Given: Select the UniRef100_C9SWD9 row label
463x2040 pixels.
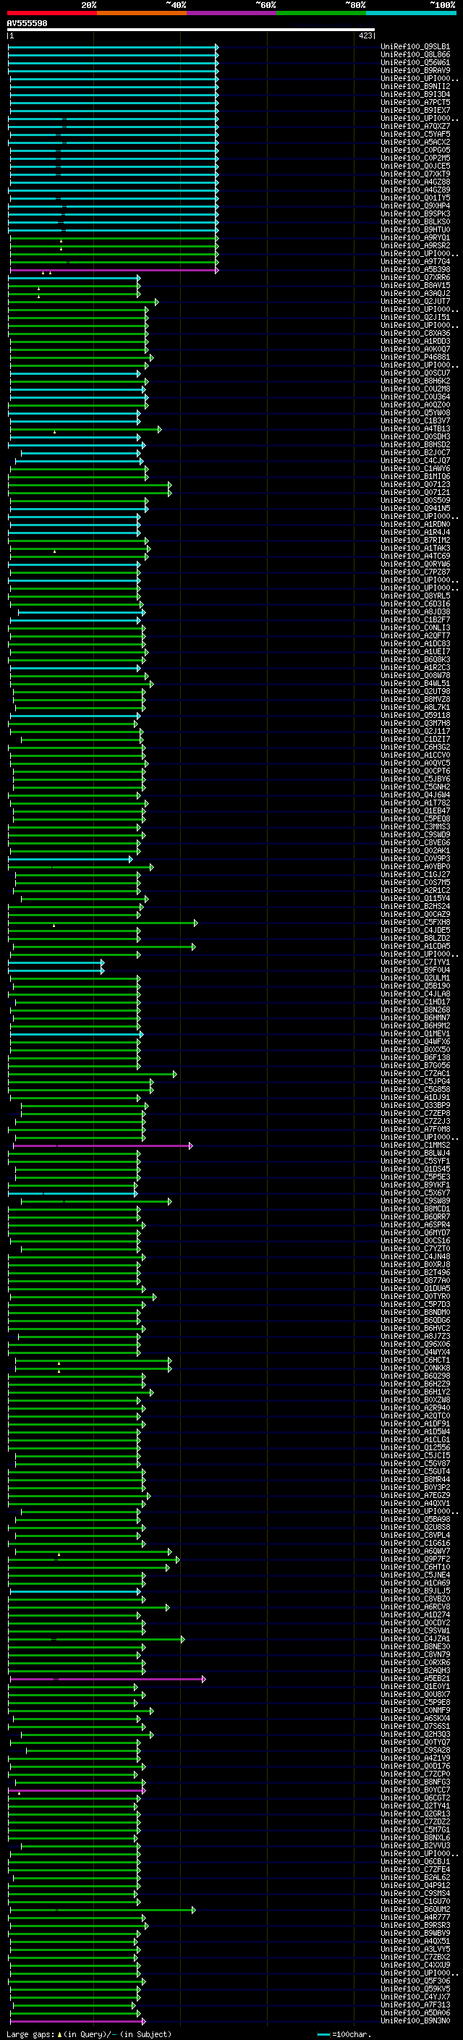Looking at the screenshot, I should (415, 834).
